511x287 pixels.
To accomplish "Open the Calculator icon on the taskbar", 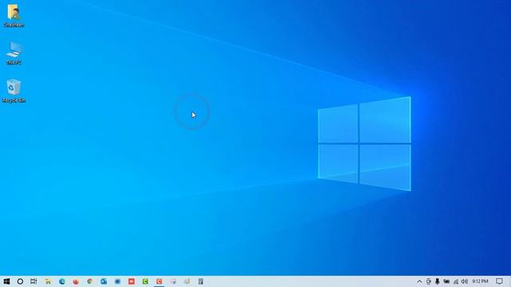I will tap(200, 281).
